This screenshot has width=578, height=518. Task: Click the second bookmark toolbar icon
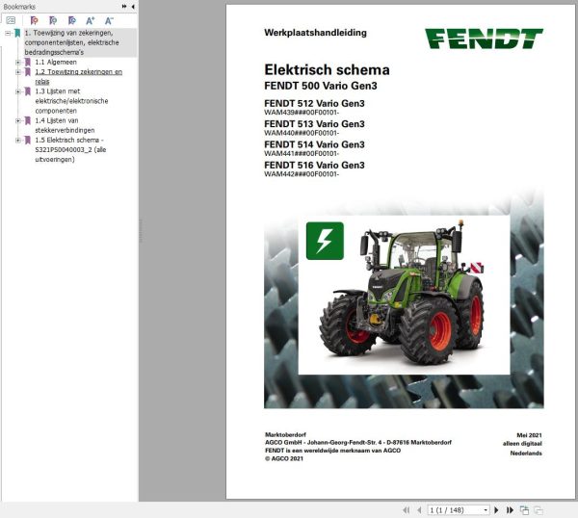[53, 20]
